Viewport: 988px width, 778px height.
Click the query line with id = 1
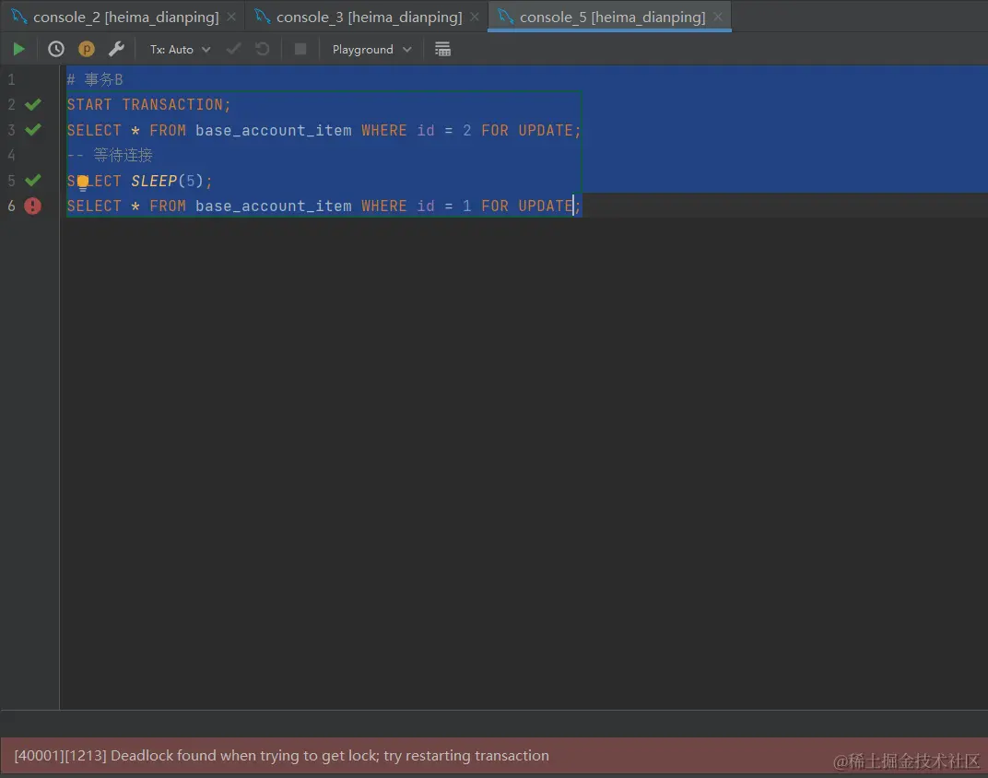[x=323, y=206]
